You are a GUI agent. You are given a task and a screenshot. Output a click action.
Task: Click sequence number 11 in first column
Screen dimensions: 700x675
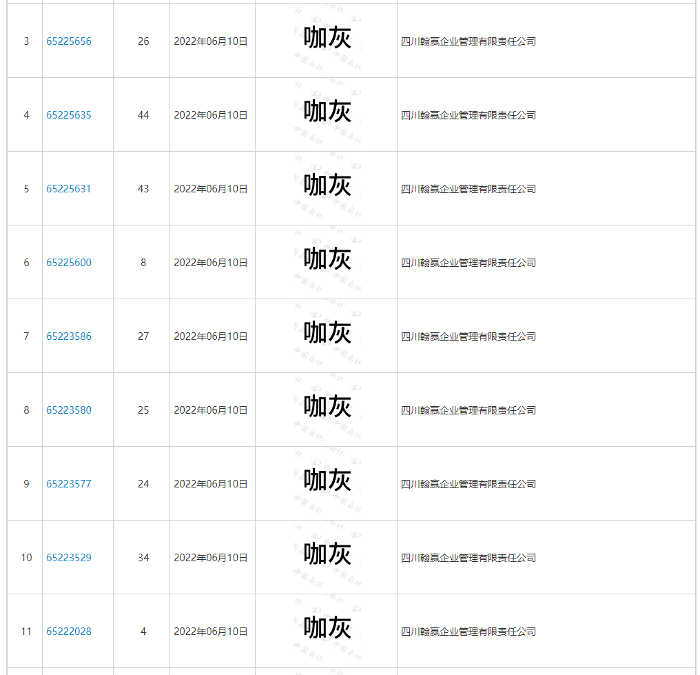pyautogui.click(x=26, y=631)
